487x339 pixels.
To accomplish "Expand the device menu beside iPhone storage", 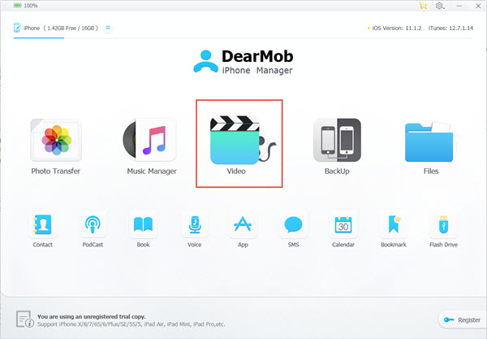I will [108, 28].
